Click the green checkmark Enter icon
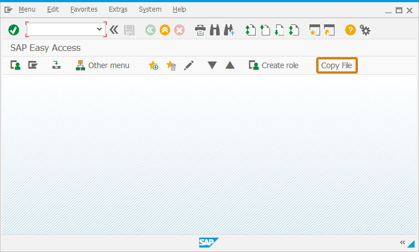The height and width of the screenshot is (252, 419). (14, 30)
